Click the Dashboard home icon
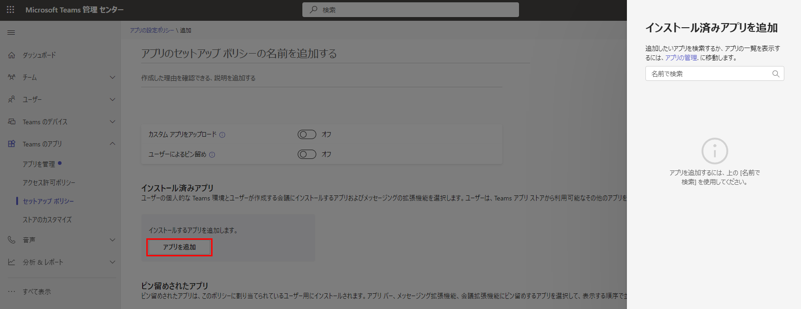This screenshot has height=309, width=801. pyautogui.click(x=12, y=55)
